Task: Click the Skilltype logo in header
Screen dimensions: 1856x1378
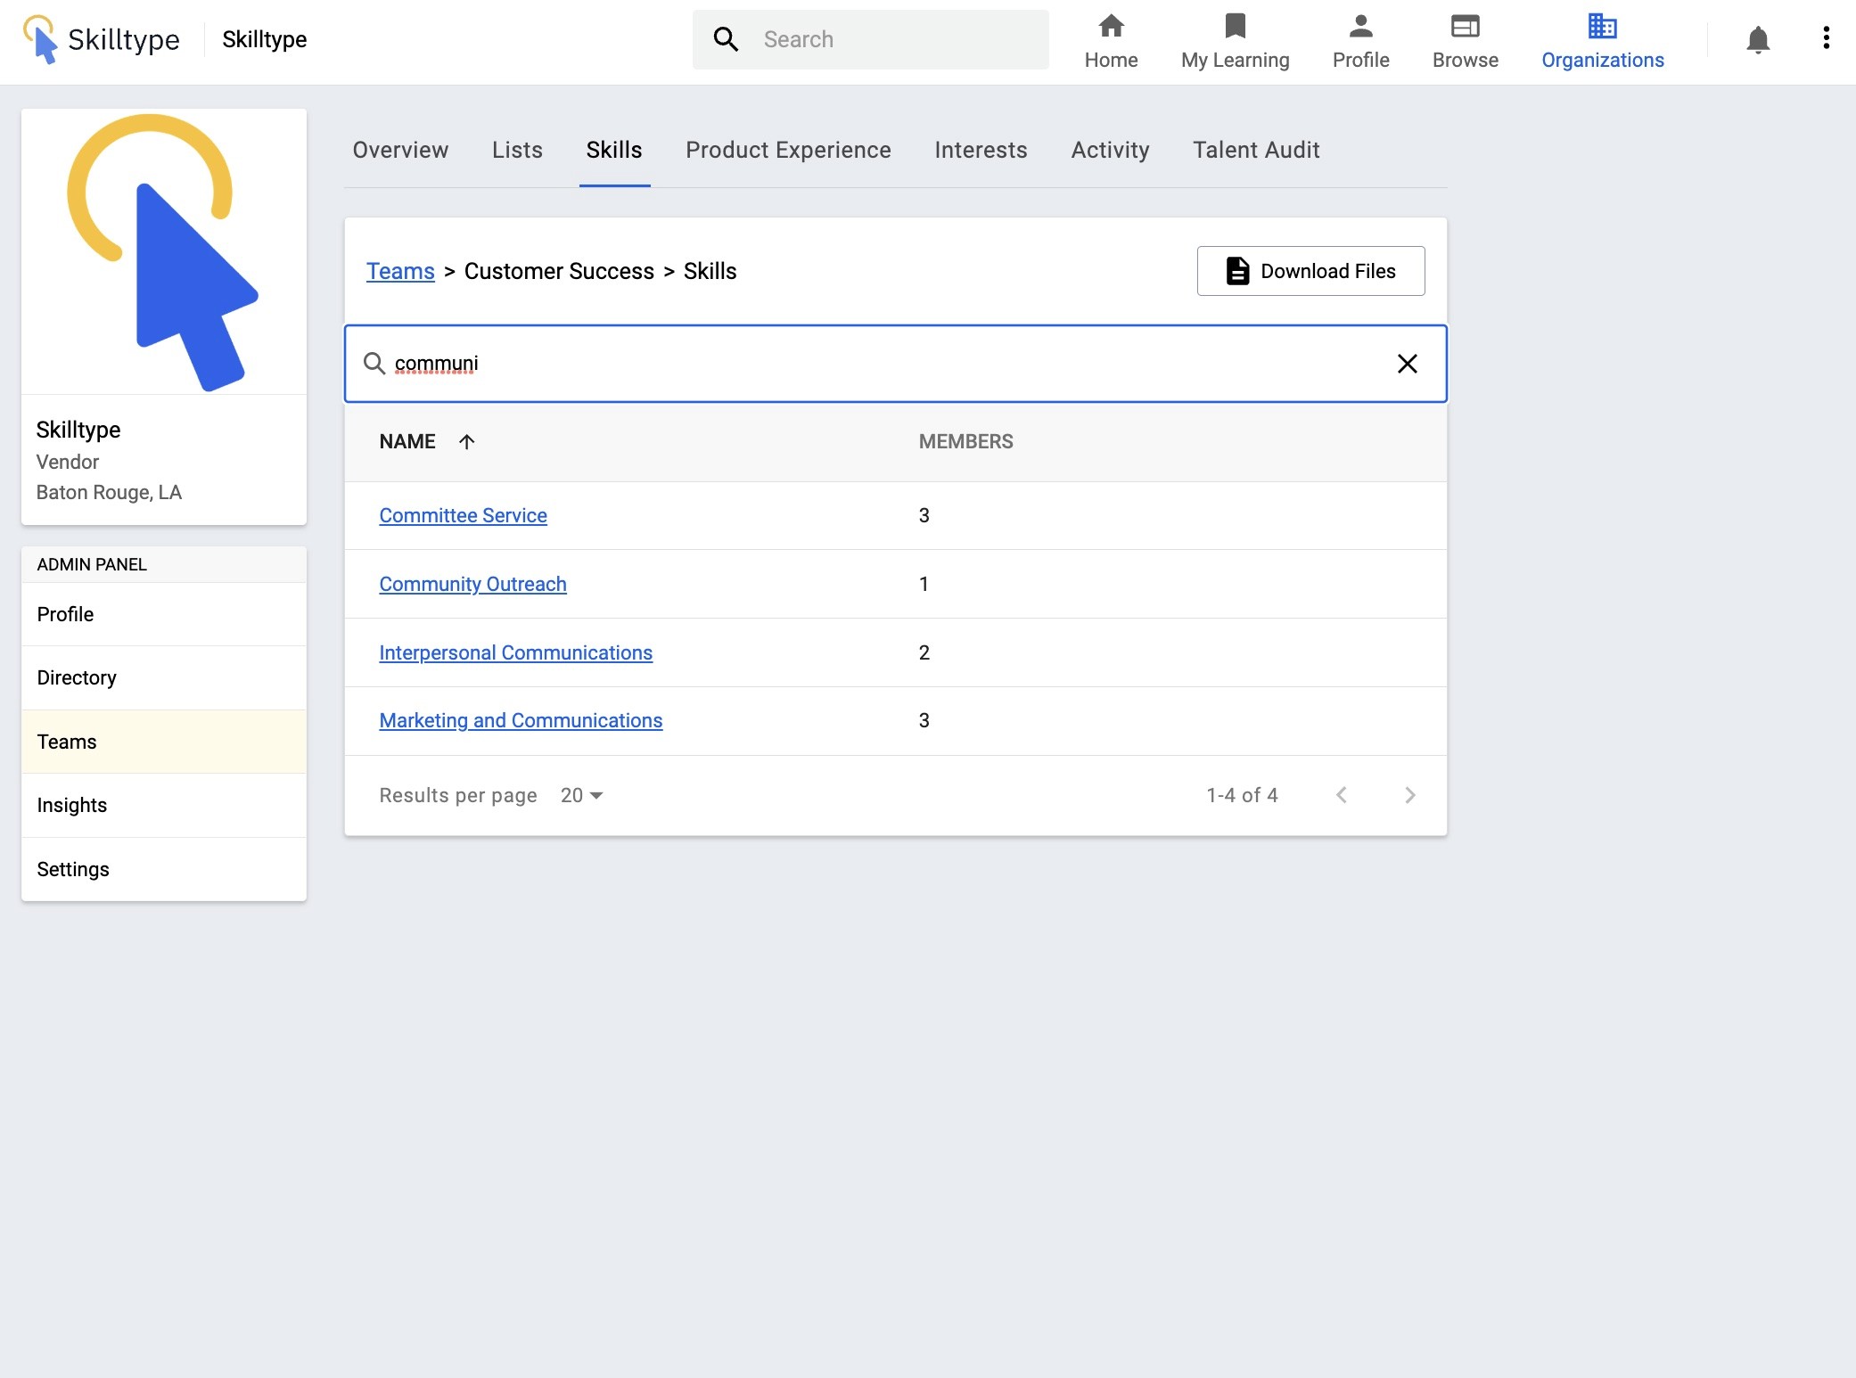Action: click(x=102, y=39)
